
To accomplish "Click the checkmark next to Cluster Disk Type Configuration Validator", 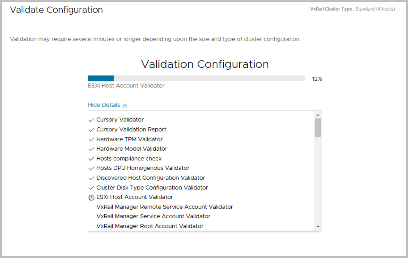I will tap(91, 188).
